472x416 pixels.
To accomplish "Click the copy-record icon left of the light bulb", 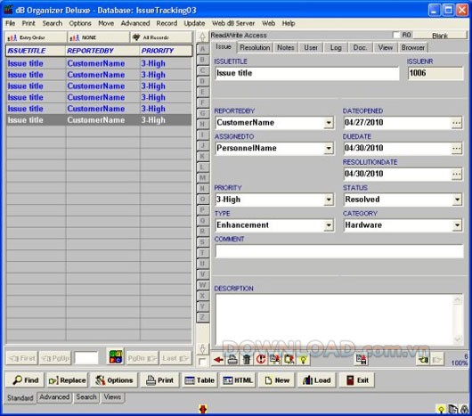I will click(289, 360).
